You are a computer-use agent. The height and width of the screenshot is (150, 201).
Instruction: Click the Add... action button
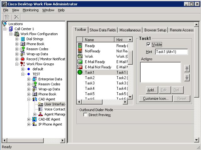[x=152, y=90]
